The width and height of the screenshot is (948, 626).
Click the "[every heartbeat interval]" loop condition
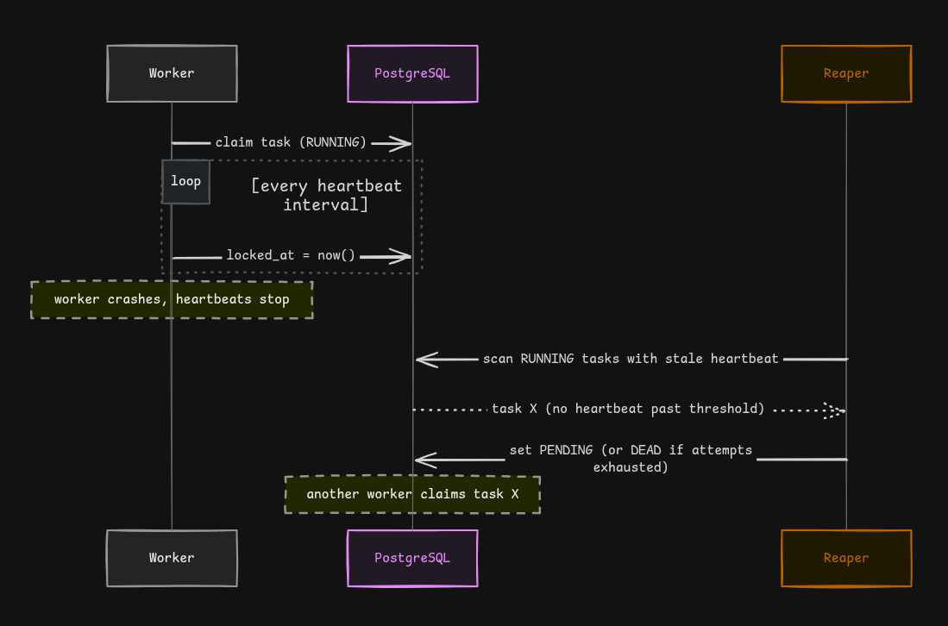tap(326, 195)
